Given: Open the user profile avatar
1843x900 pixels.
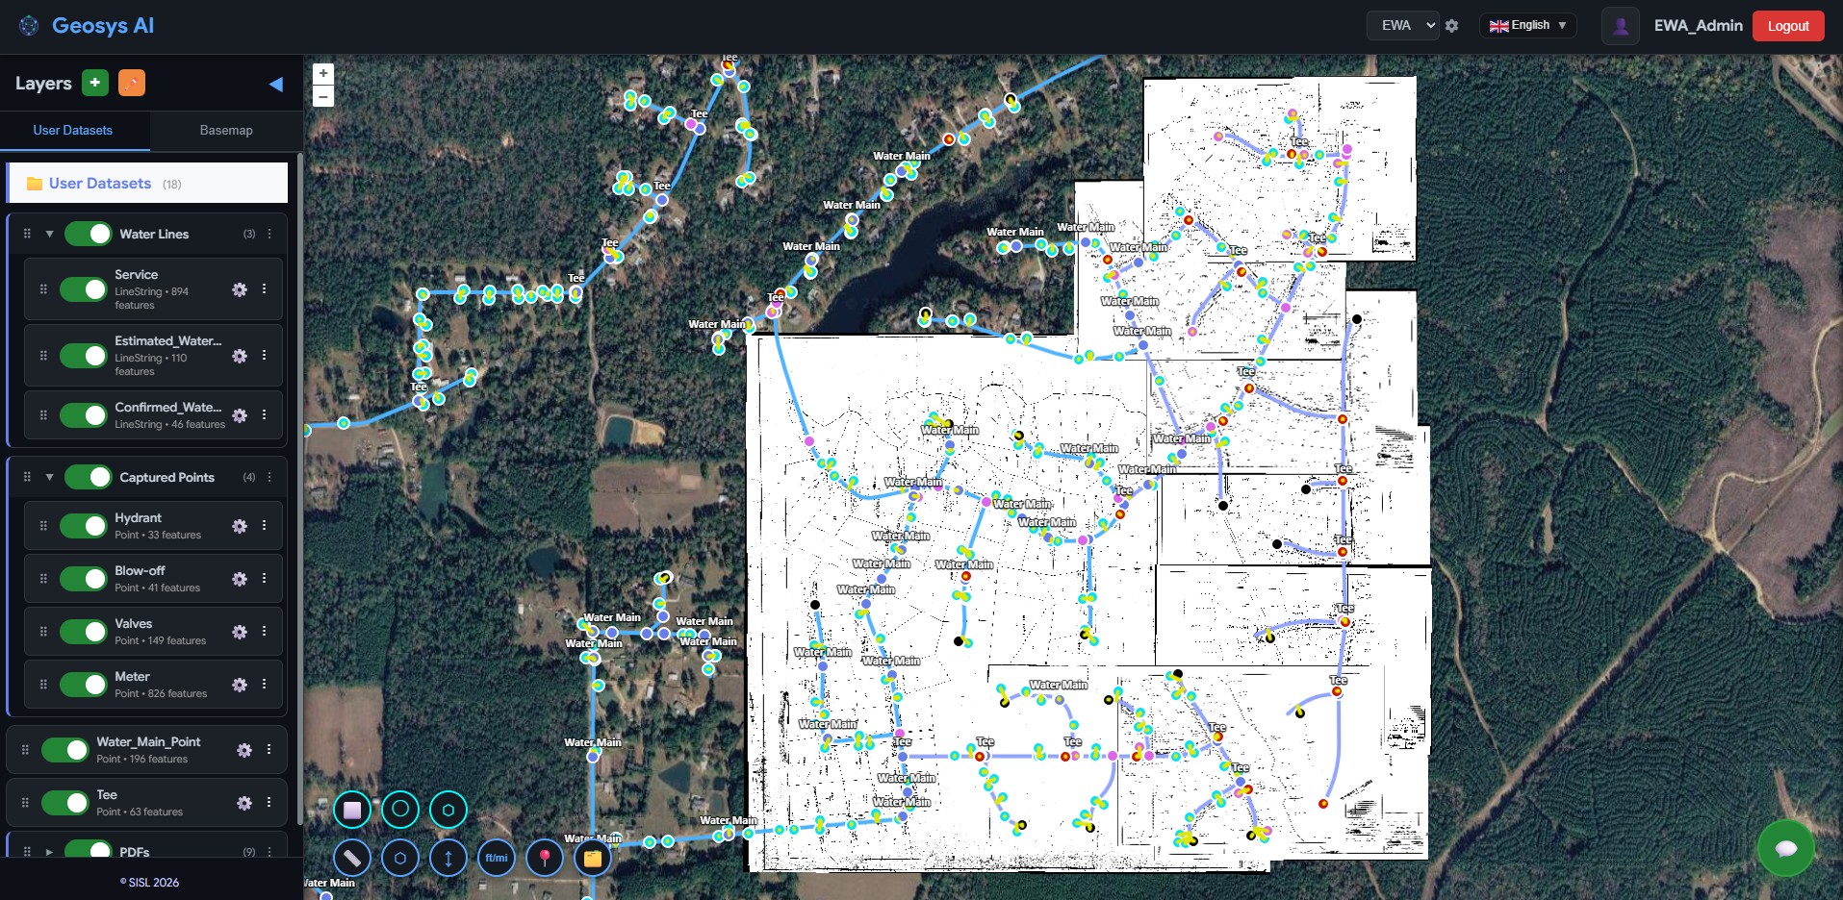Looking at the screenshot, I should tap(1621, 26).
